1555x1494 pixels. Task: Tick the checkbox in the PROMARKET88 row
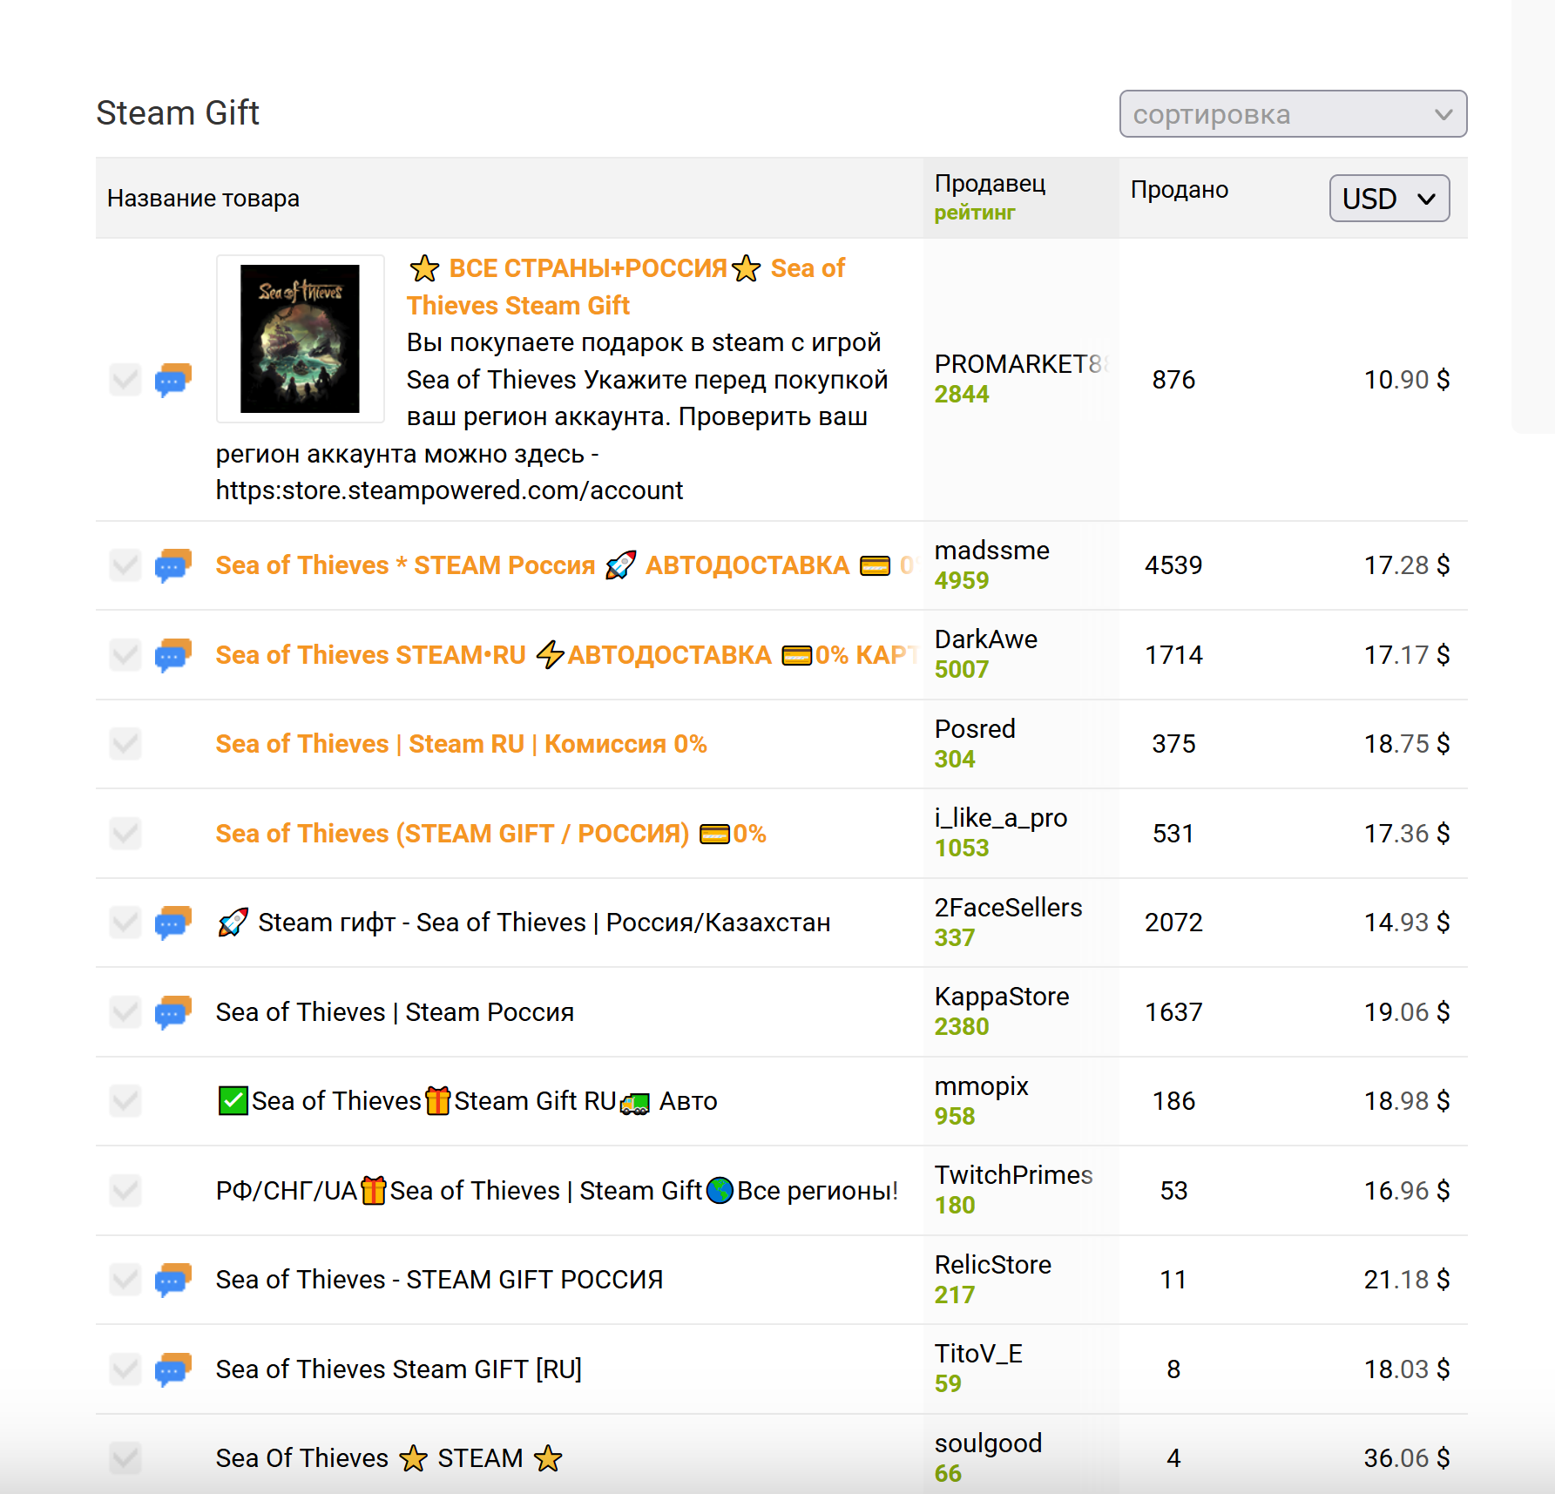pos(125,380)
